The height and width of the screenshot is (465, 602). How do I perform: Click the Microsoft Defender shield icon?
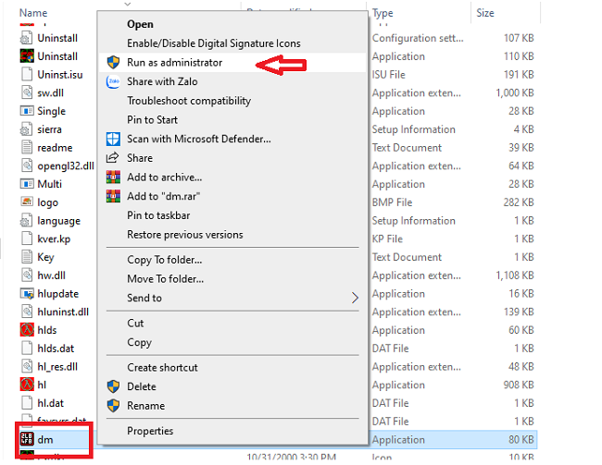coord(113,139)
